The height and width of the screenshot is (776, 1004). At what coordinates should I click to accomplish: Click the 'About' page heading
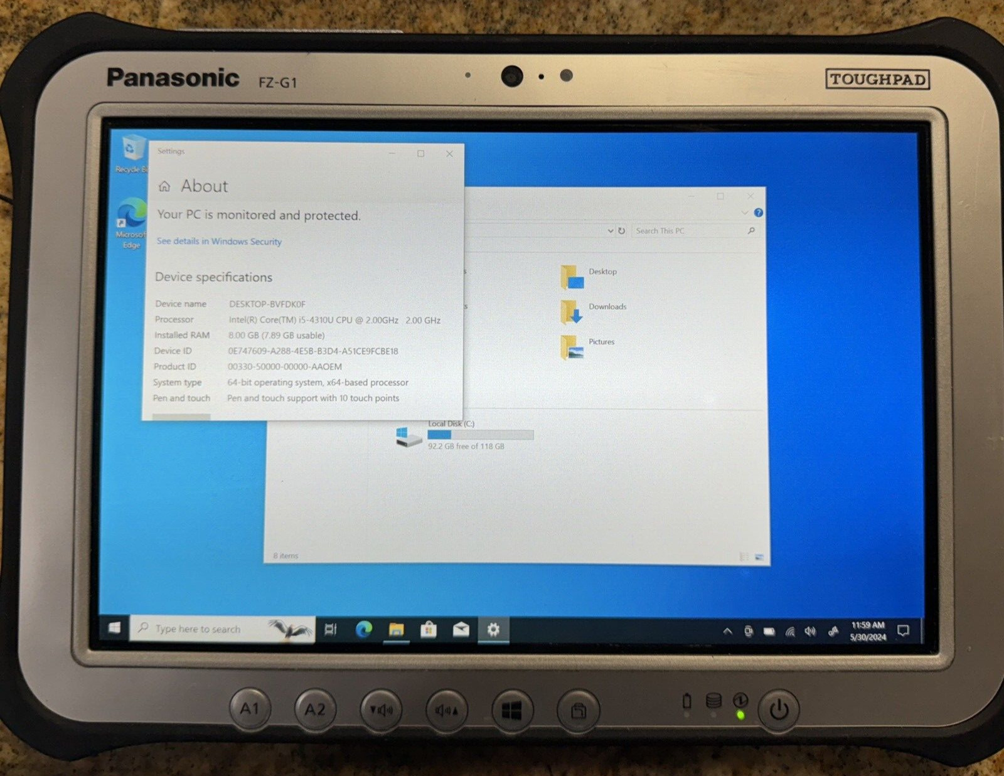[x=205, y=186]
